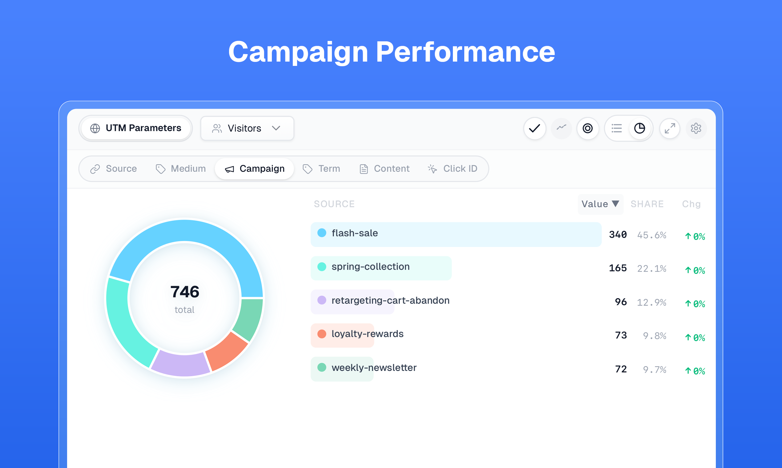Sort by the SHARE column header
The height and width of the screenshot is (468, 782).
[x=647, y=204]
